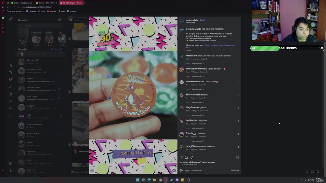Open OBS Studio from the taskbar
326x183 pixels.
point(188,180)
